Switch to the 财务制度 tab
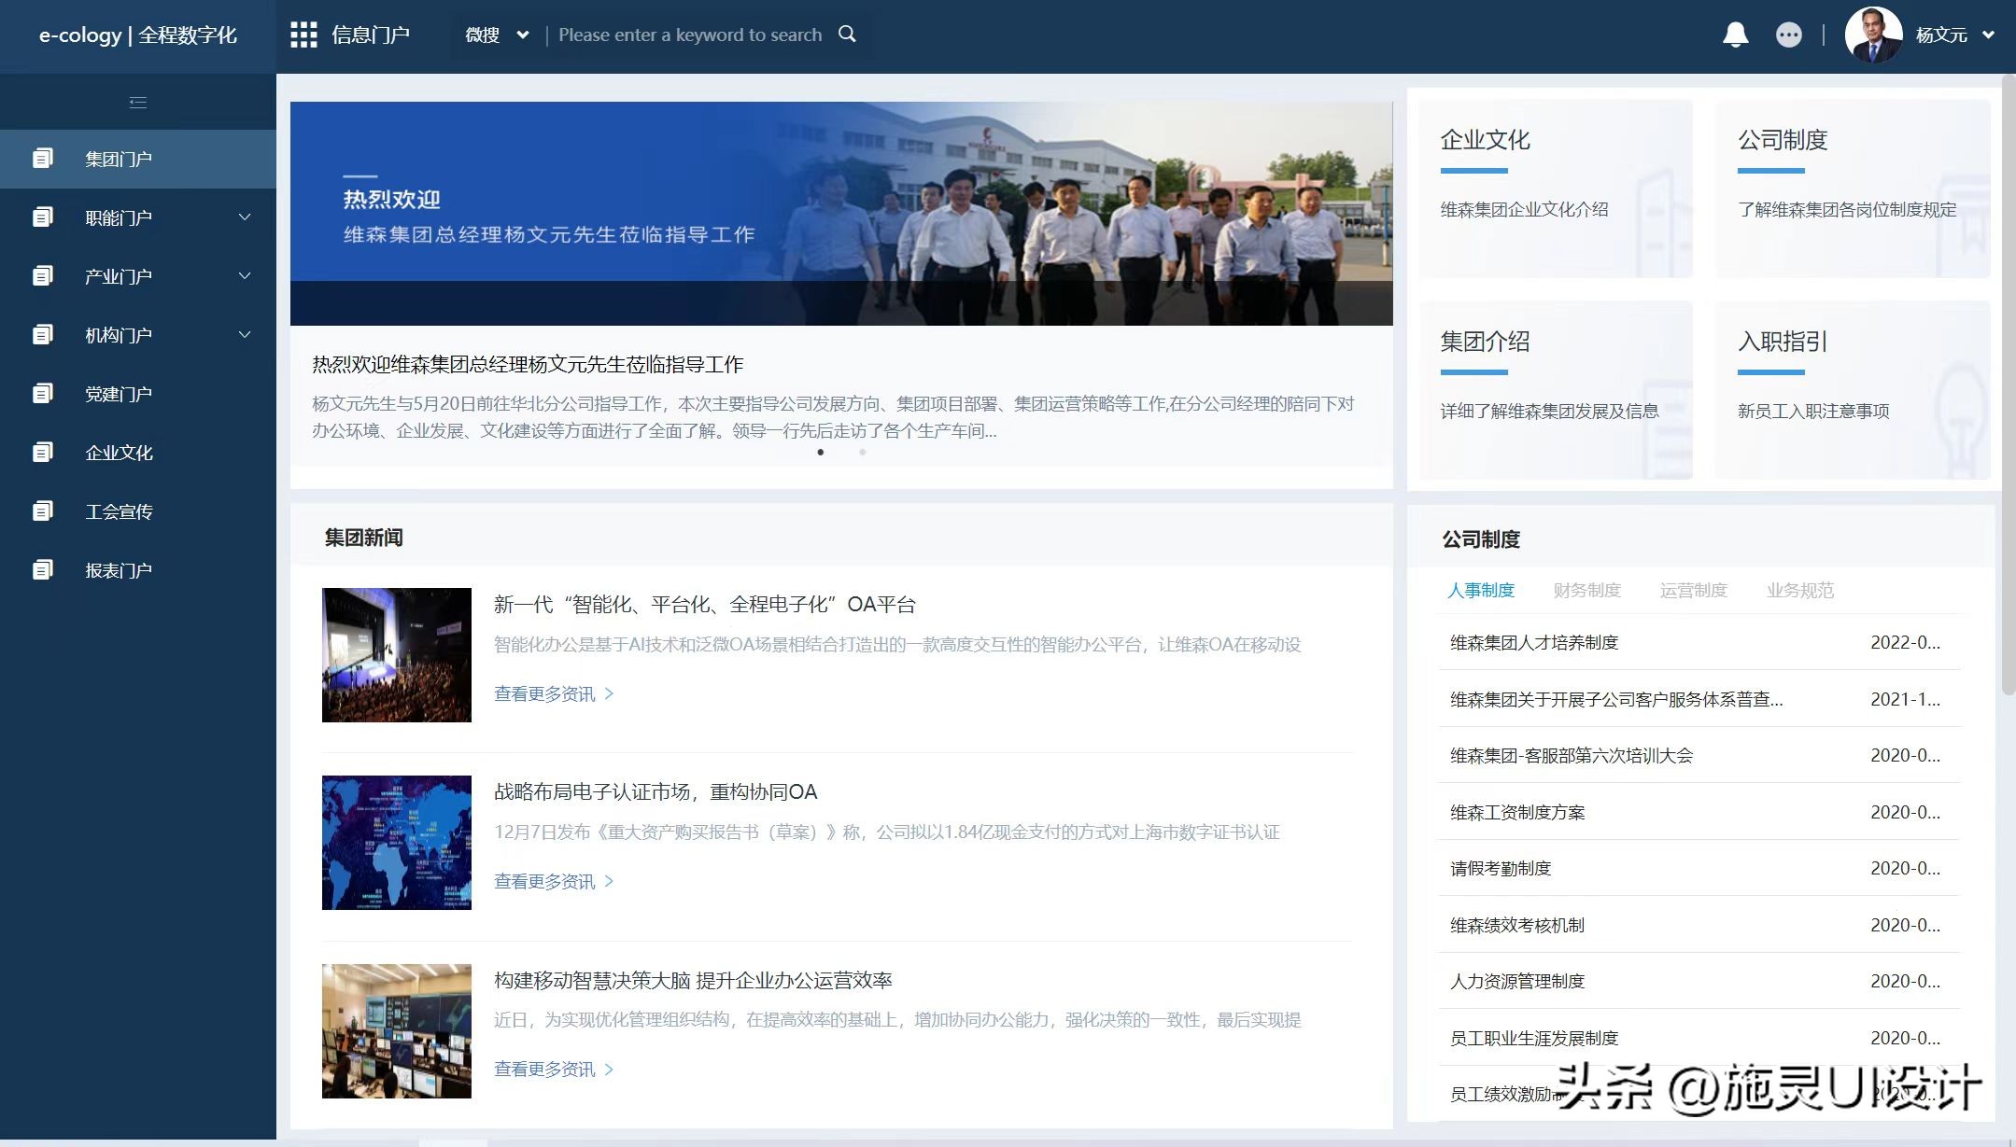Image resolution: width=2016 pixels, height=1147 pixels. pyautogui.click(x=1587, y=589)
